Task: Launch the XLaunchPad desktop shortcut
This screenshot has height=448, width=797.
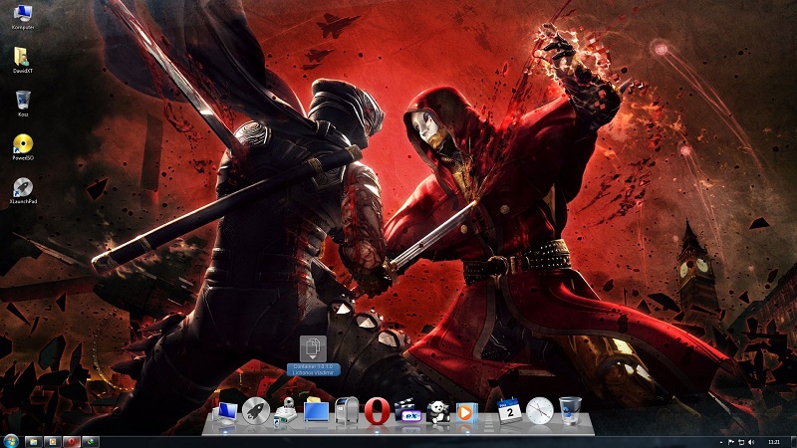Action: (x=23, y=190)
